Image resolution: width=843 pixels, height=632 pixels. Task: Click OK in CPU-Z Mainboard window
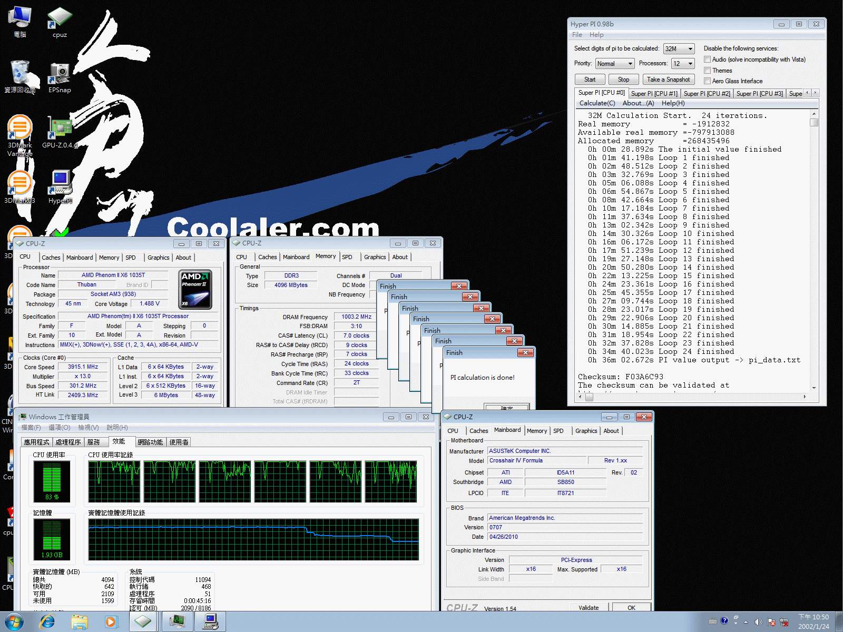pos(631,607)
